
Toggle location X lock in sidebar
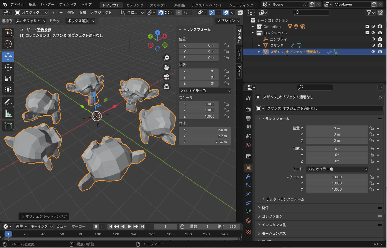point(226,45)
